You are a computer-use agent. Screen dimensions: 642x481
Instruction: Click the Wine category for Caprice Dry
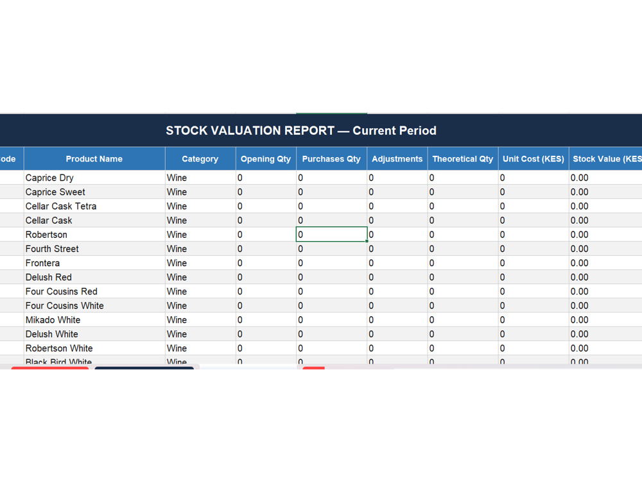(x=200, y=178)
